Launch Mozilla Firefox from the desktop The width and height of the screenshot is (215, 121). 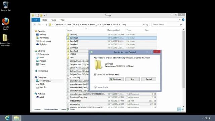[6, 24]
